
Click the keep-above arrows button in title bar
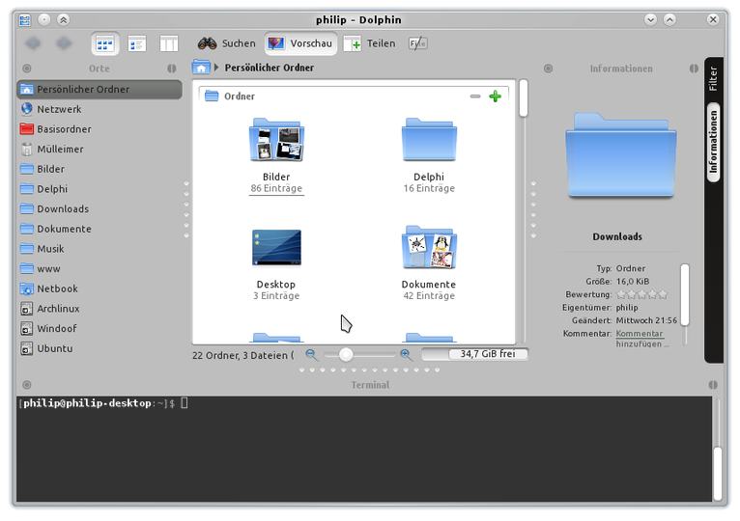(x=63, y=20)
